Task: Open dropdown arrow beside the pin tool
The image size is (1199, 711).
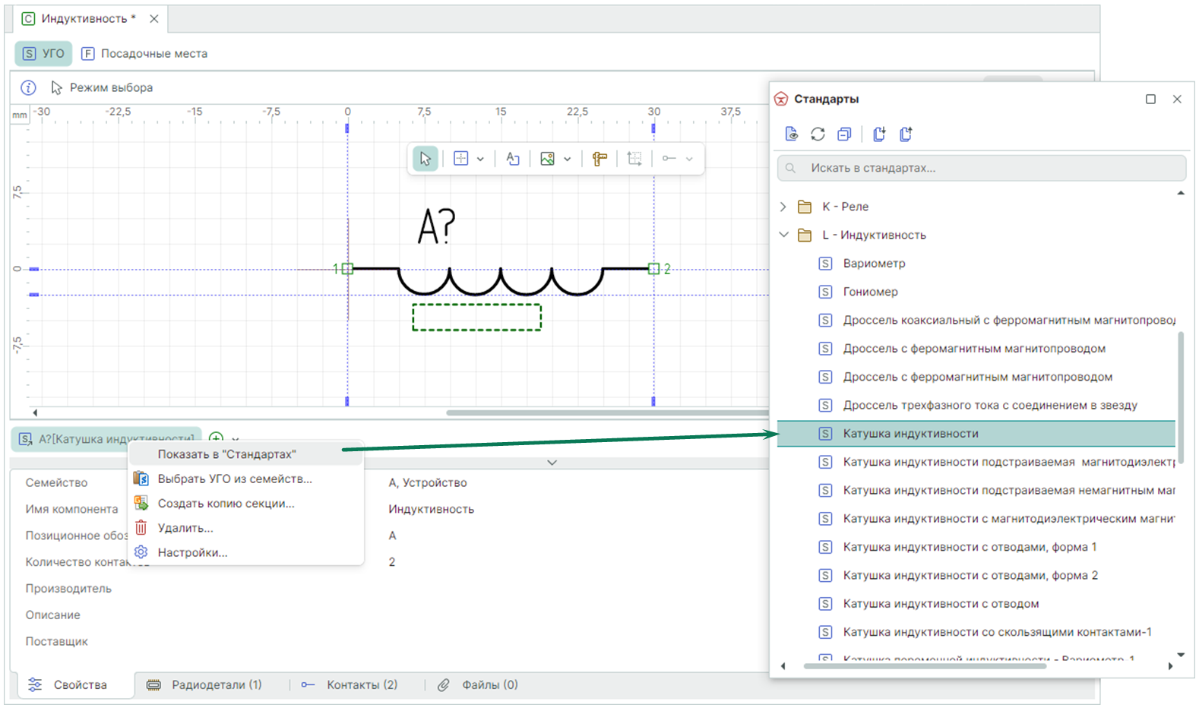Action: pyautogui.click(x=689, y=159)
